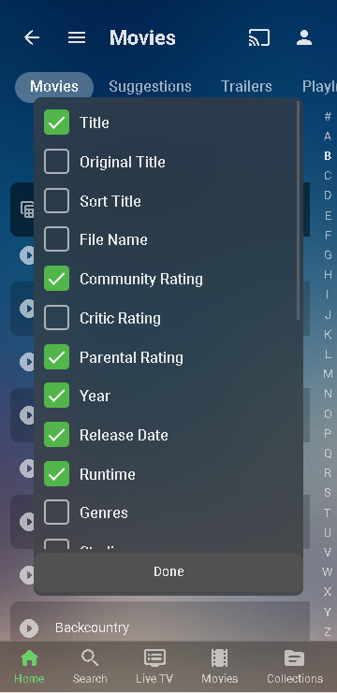Uncheck the Title checkbox
The height and width of the screenshot is (693, 337).
(x=56, y=123)
